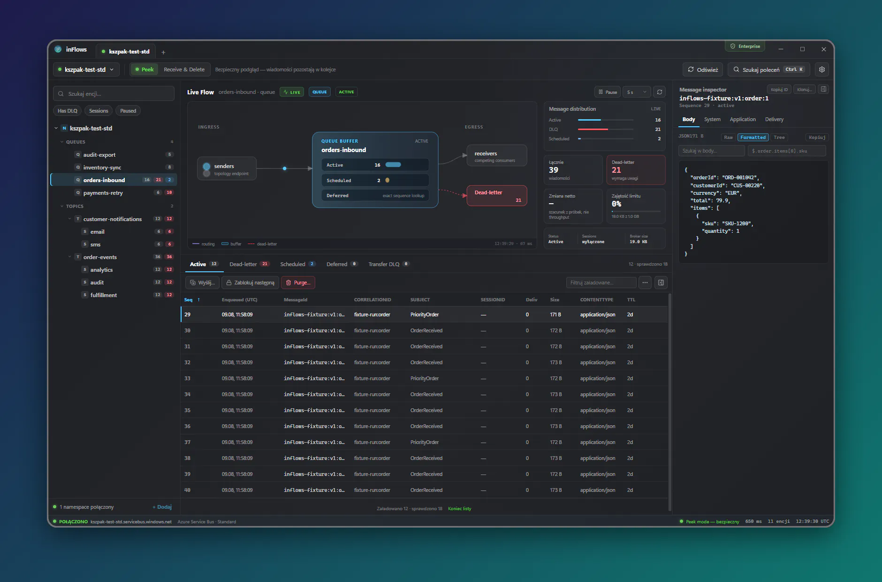Click the Purge... button
Image resolution: width=882 pixels, height=582 pixels.
pyautogui.click(x=298, y=283)
